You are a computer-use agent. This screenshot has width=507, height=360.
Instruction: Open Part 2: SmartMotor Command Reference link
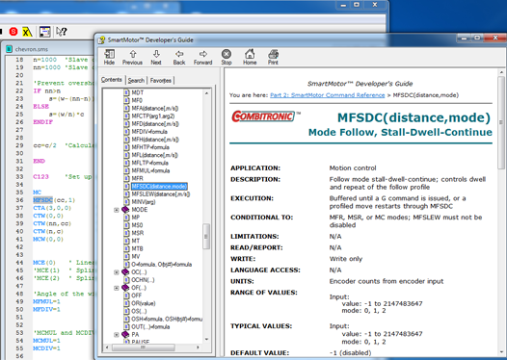pyautogui.click(x=327, y=95)
